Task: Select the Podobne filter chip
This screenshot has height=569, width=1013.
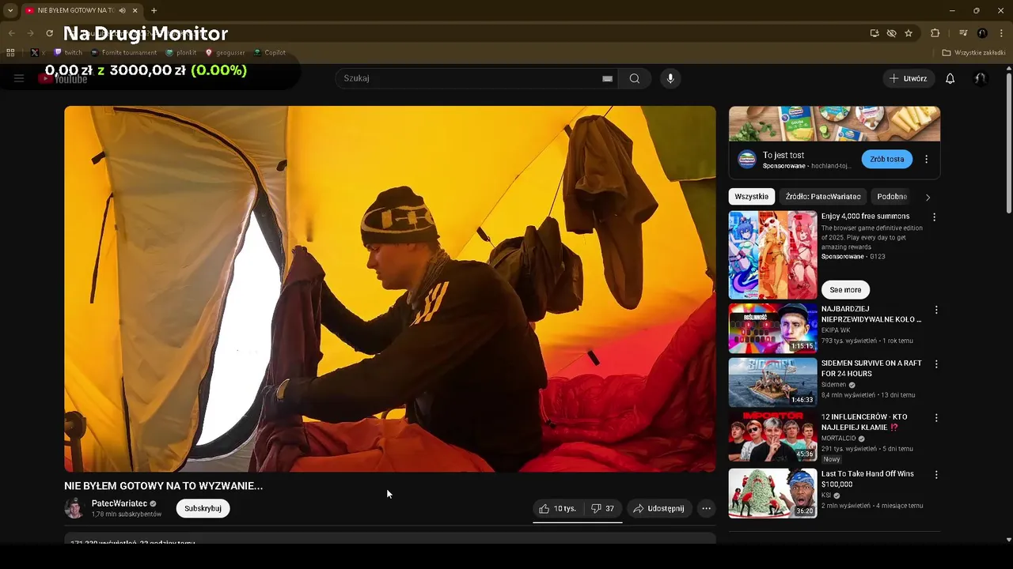Action: click(x=892, y=197)
